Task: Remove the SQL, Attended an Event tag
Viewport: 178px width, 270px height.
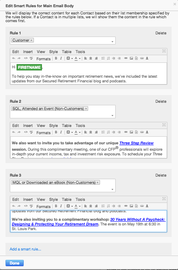Action: pyautogui.click(x=86, y=109)
